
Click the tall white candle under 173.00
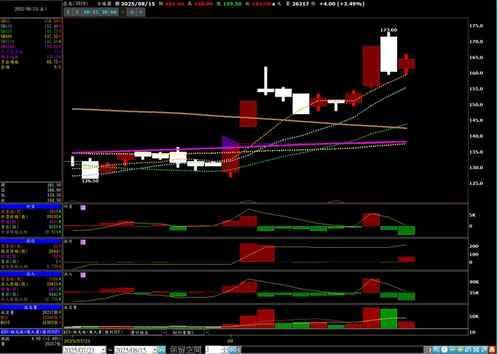click(x=389, y=54)
